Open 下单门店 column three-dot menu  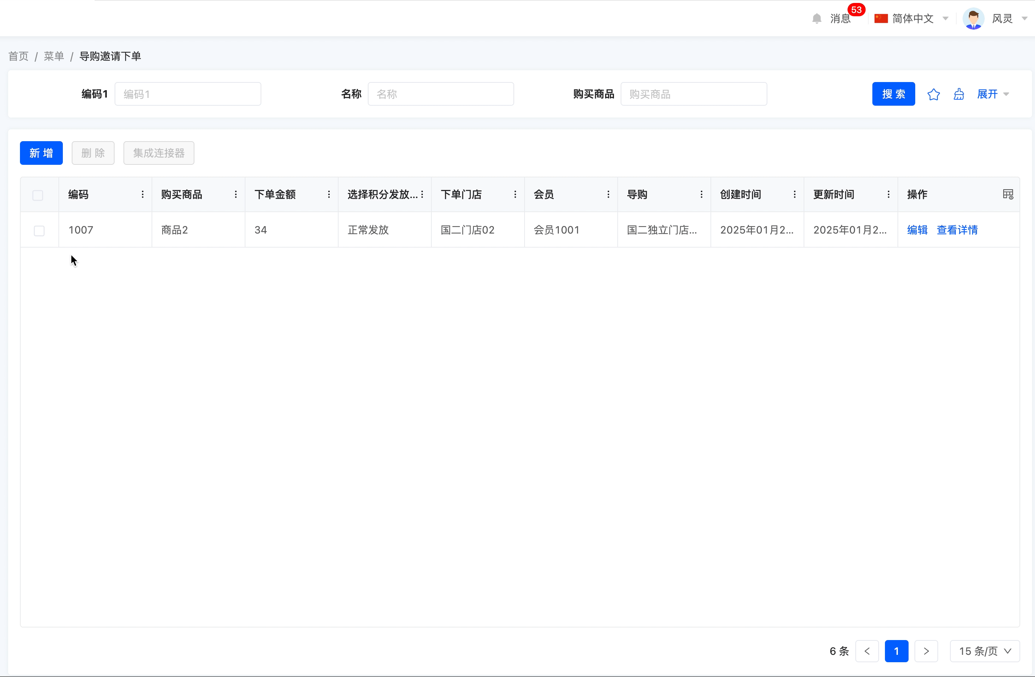(x=515, y=194)
